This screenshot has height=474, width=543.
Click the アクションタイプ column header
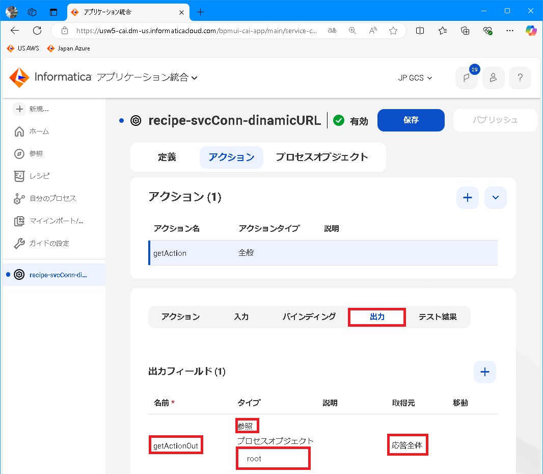pyautogui.click(x=269, y=229)
